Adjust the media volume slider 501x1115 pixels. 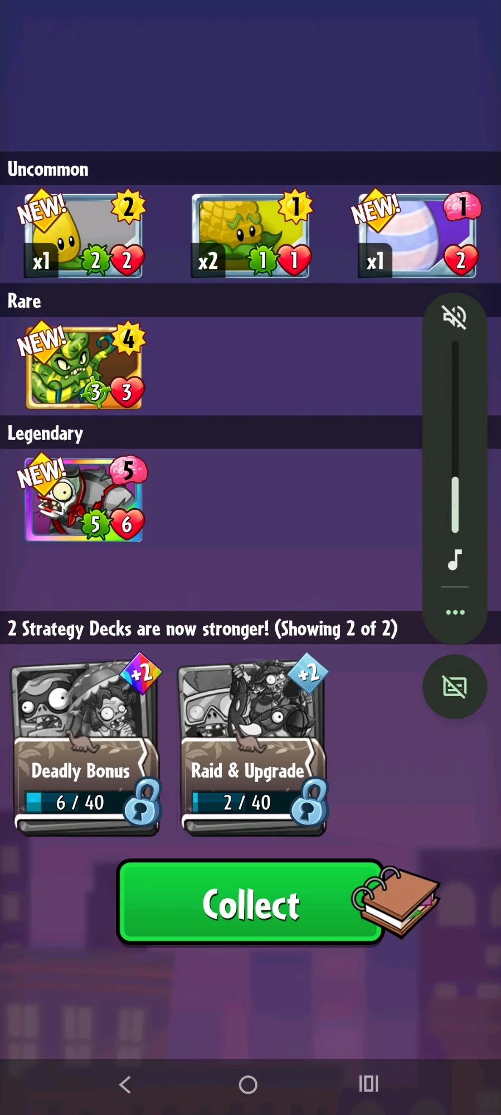pyautogui.click(x=455, y=437)
